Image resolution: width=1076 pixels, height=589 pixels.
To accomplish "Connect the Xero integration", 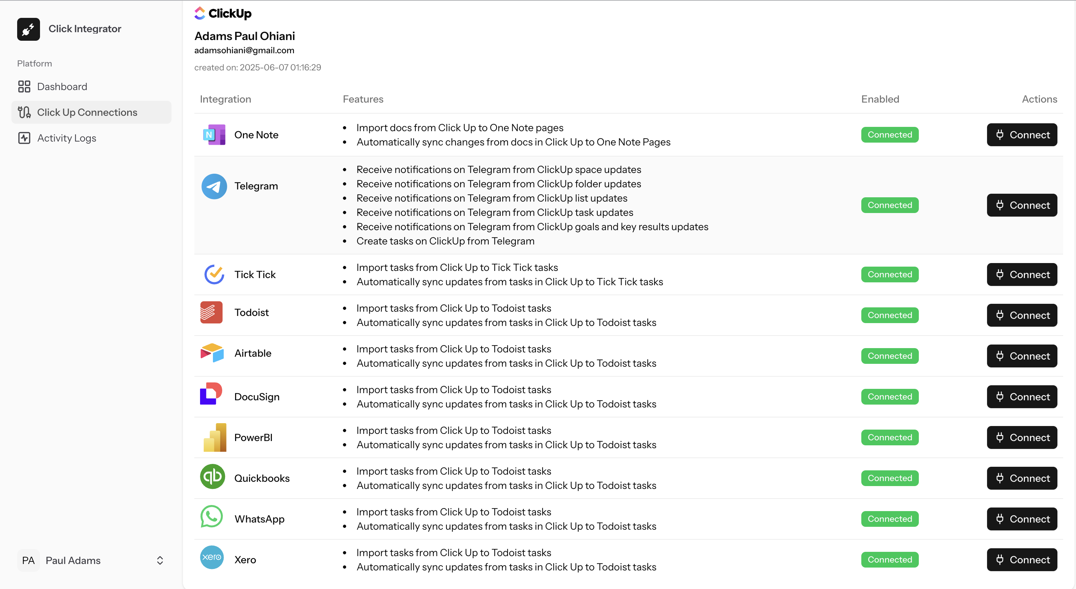I will [1022, 560].
